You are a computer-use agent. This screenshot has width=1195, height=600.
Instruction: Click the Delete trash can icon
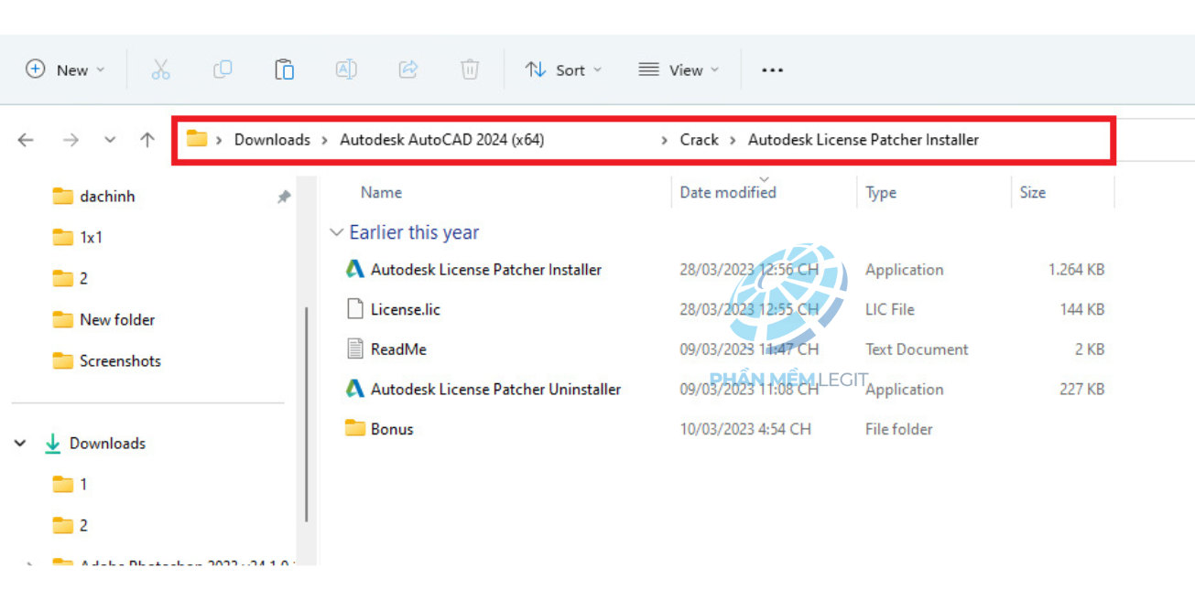click(x=470, y=70)
